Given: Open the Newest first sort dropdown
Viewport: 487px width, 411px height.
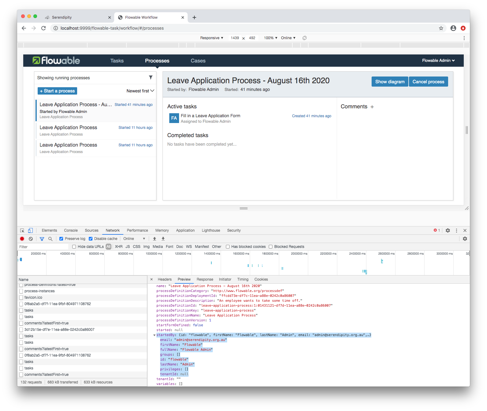Looking at the screenshot, I should (140, 91).
